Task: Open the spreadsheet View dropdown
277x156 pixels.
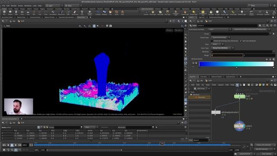Action: (x=90, y=127)
